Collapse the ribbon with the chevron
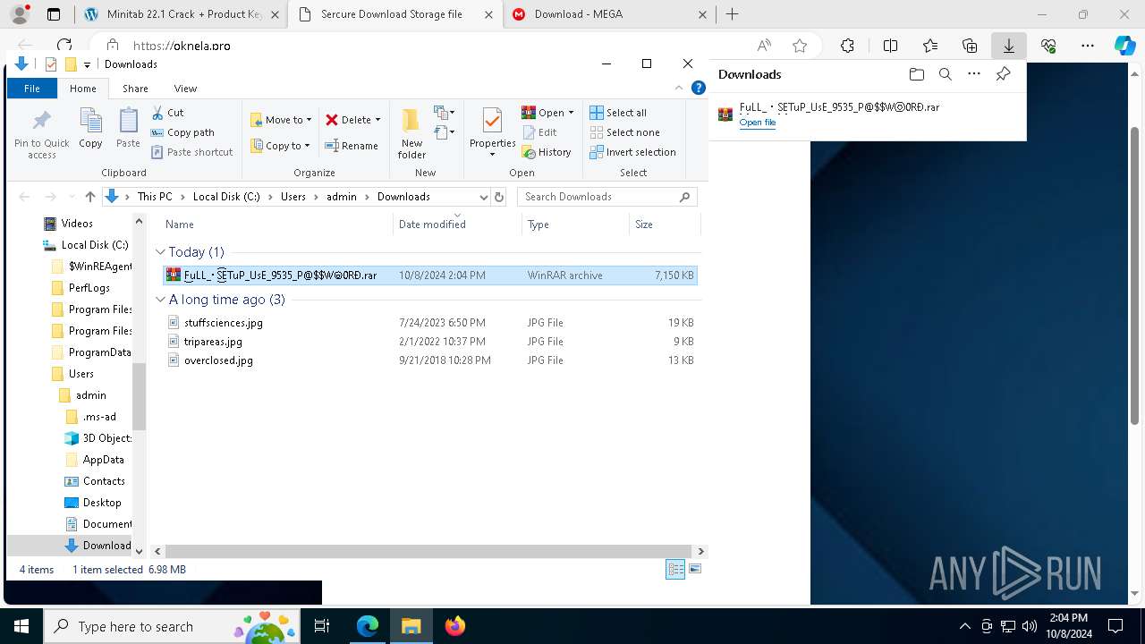The width and height of the screenshot is (1145, 644). click(x=679, y=88)
